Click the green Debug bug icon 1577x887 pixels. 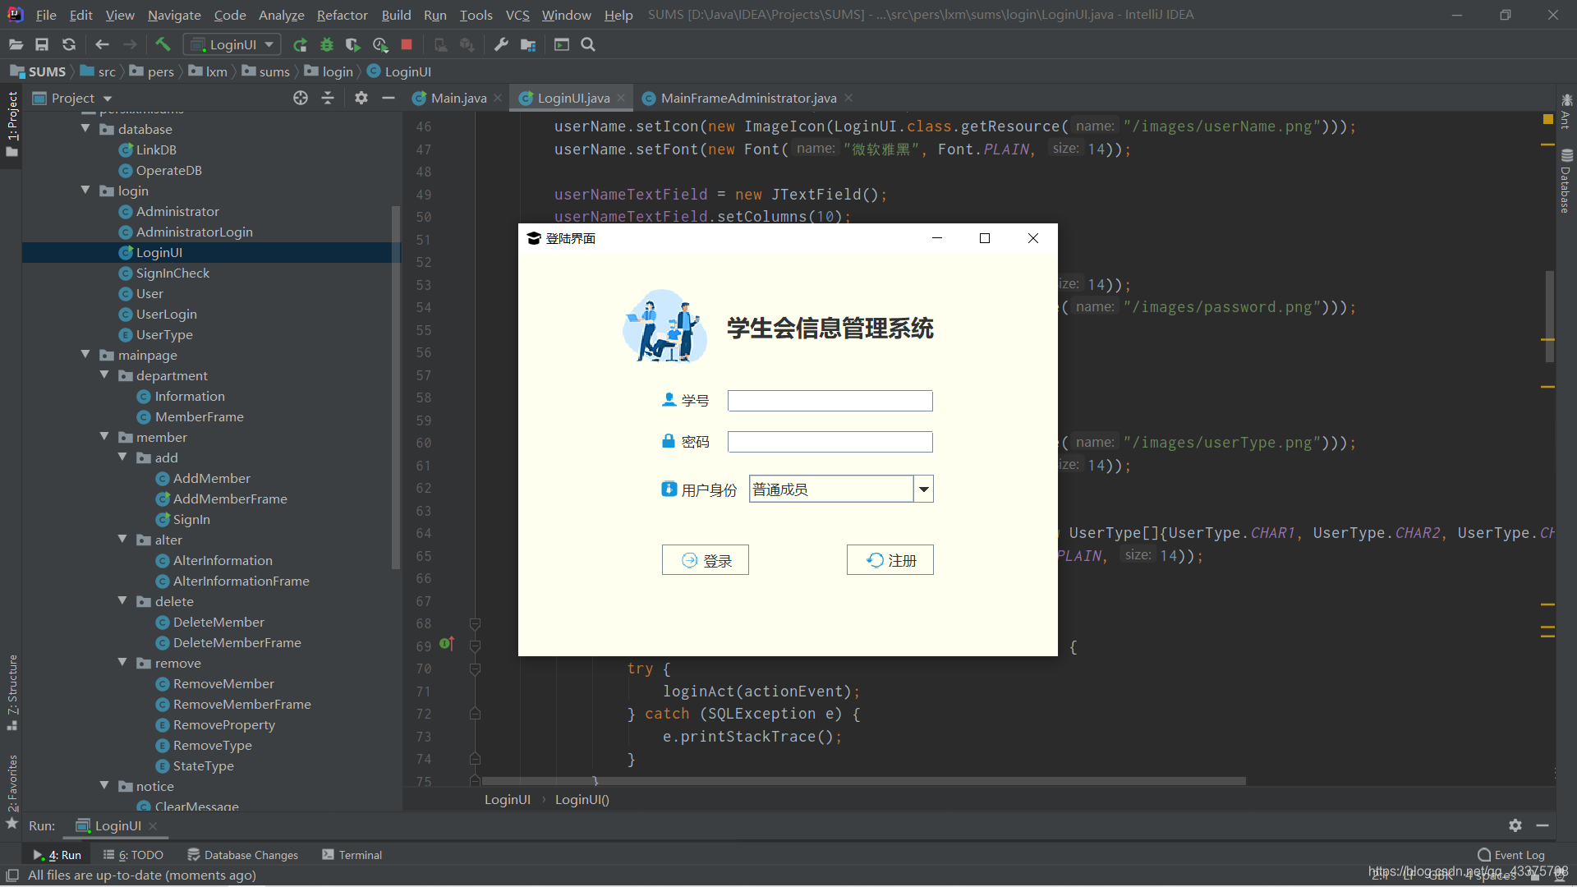(x=327, y=44)
